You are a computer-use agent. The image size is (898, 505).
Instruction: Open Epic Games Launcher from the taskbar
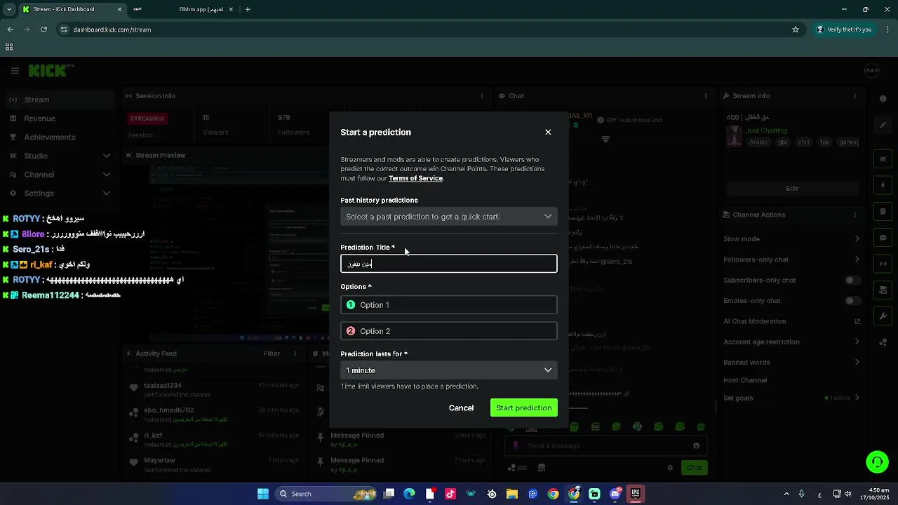pyautogui.click(x=636, y=494)
